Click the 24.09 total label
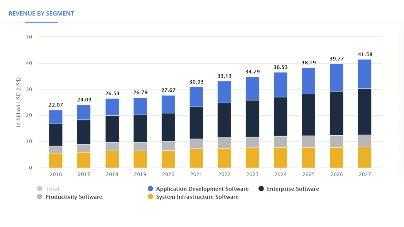The height and width of the screenshot is (227, 404). (x=84, y=100)
